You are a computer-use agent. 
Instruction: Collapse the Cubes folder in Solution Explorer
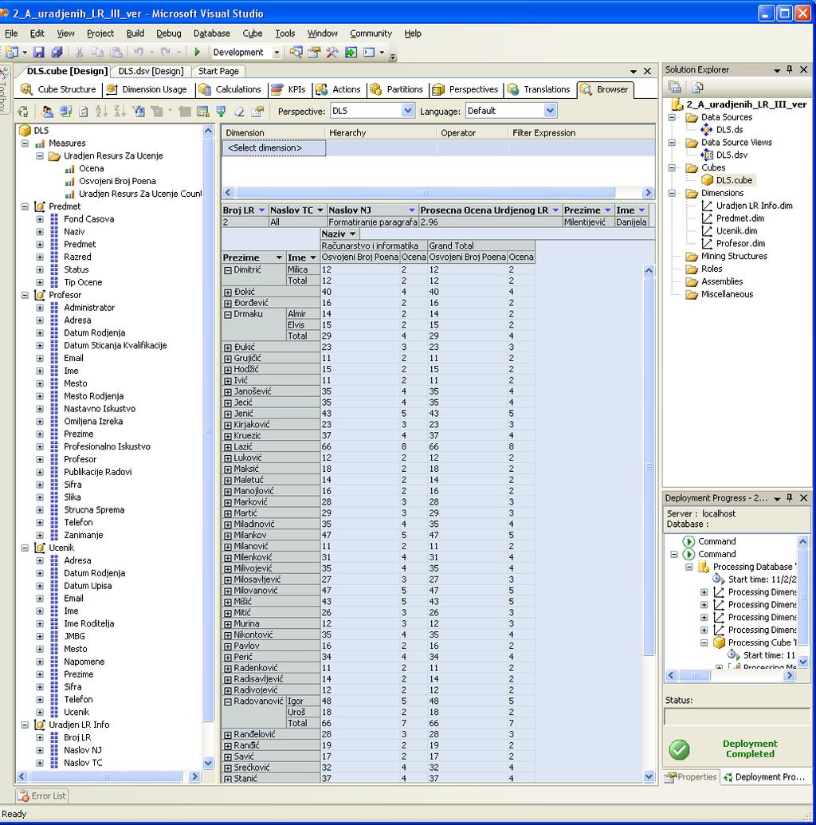[x=672, y=168]
